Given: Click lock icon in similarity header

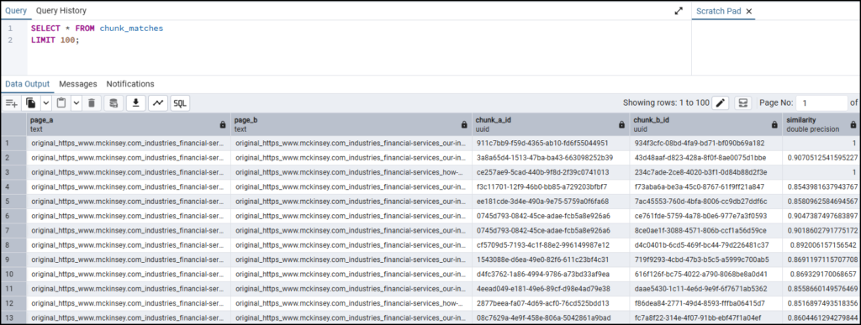Looking at the screenshot, I should tap(853, 124).
